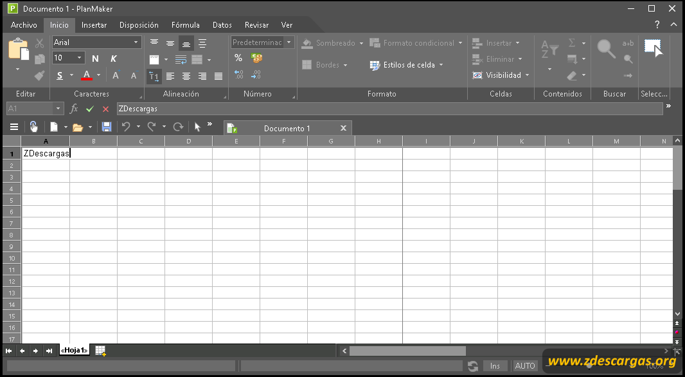
Task: Set vertical alignment to bottom
Action: (x=186, y=43)
